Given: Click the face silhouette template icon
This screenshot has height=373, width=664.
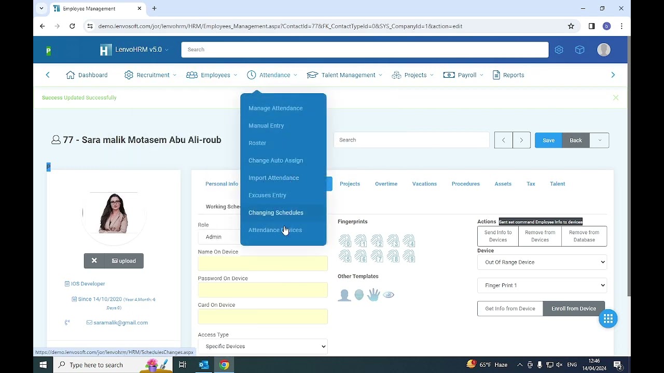Looking at the screenshot, I should click(344, 295).
